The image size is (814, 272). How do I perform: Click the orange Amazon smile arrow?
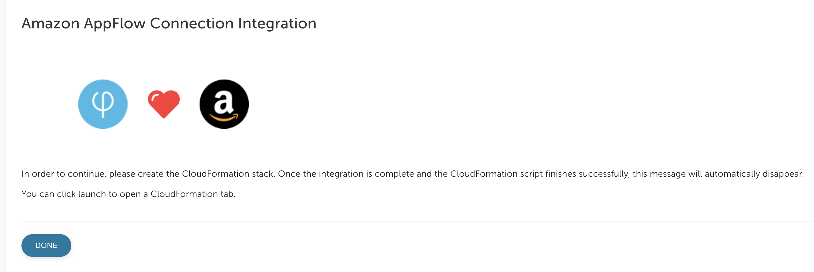coord(224,118)
